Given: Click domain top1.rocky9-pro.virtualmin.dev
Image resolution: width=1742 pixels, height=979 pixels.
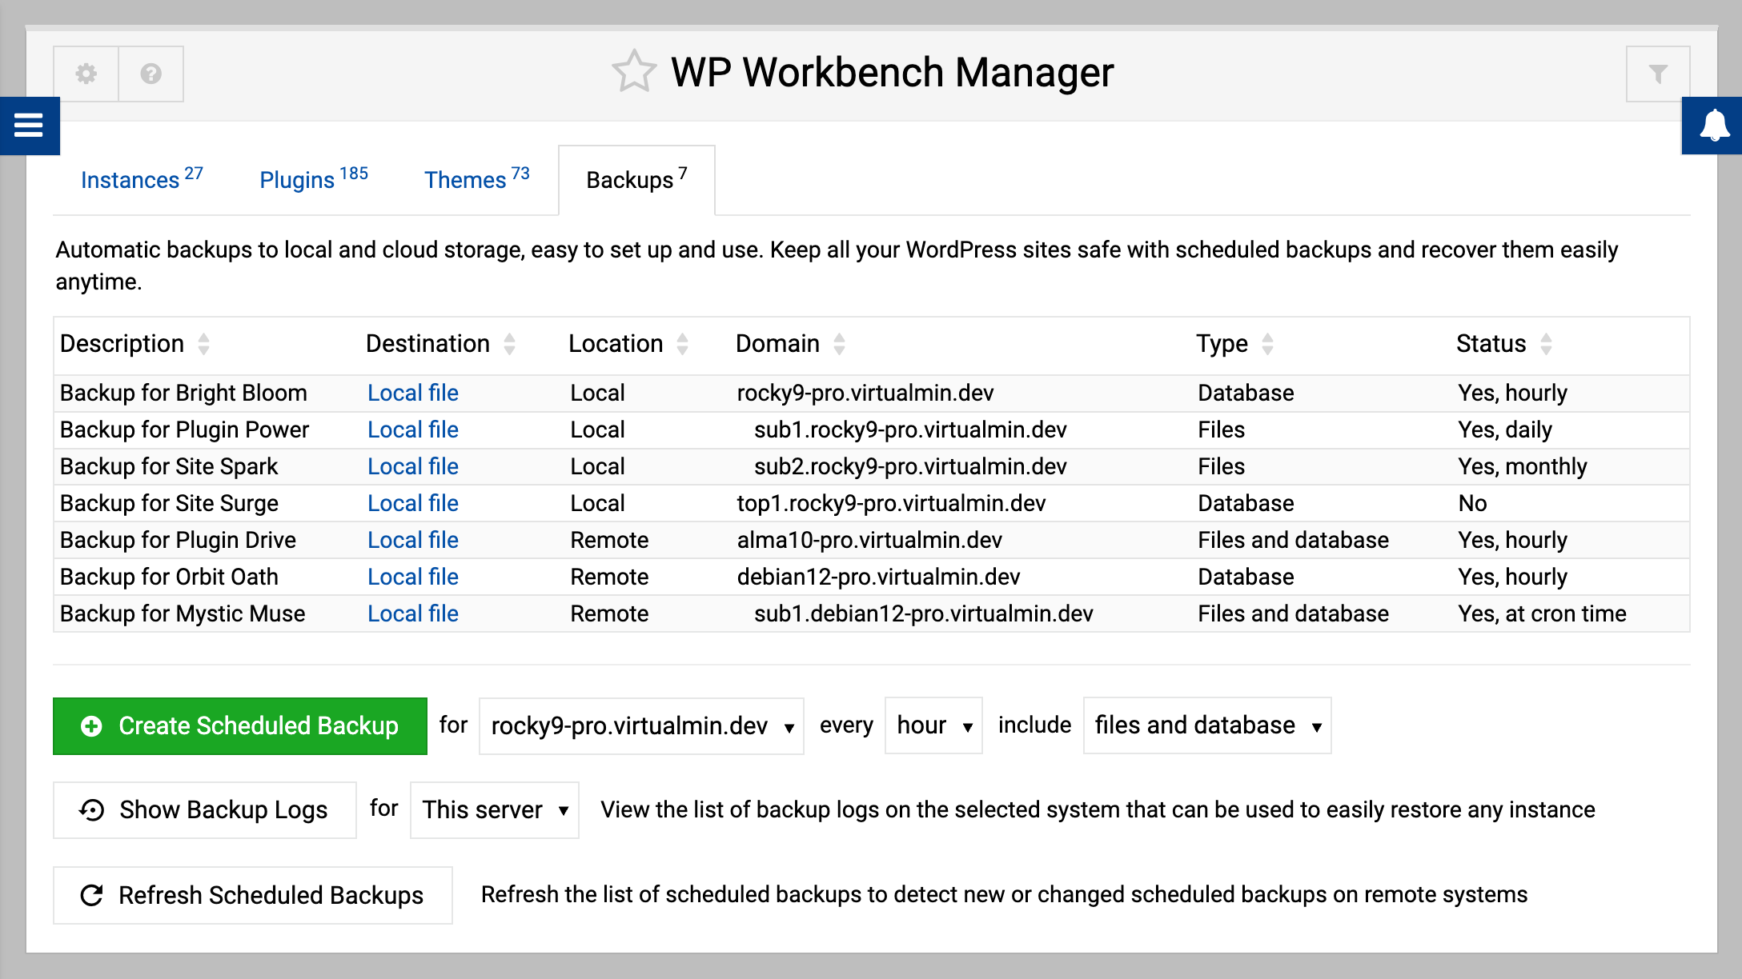Looking at the screenshot, I should tap(891, 503).
